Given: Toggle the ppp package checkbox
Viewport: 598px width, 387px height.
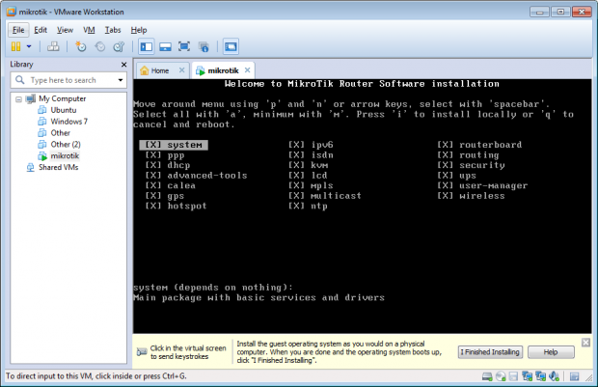Looking at the screenshot, I should click(153, 155).
